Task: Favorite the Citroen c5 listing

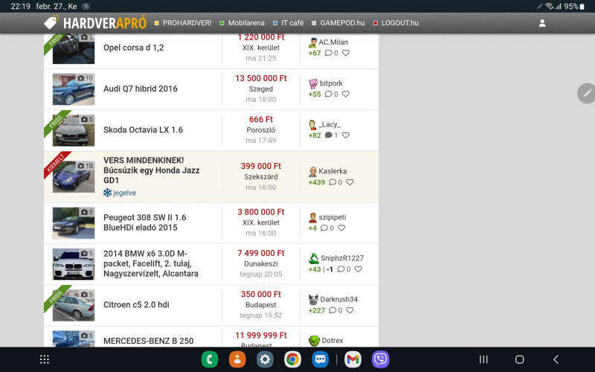Action: pyautogui.click(x=350, y=310)
